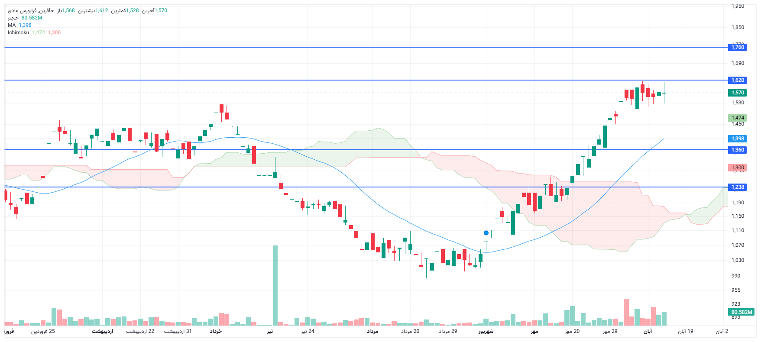The width and height of the screenshot is (761, 342).
Task: Click the pink 1,300 Ichimoku price tag
Action: pos(737,168)
